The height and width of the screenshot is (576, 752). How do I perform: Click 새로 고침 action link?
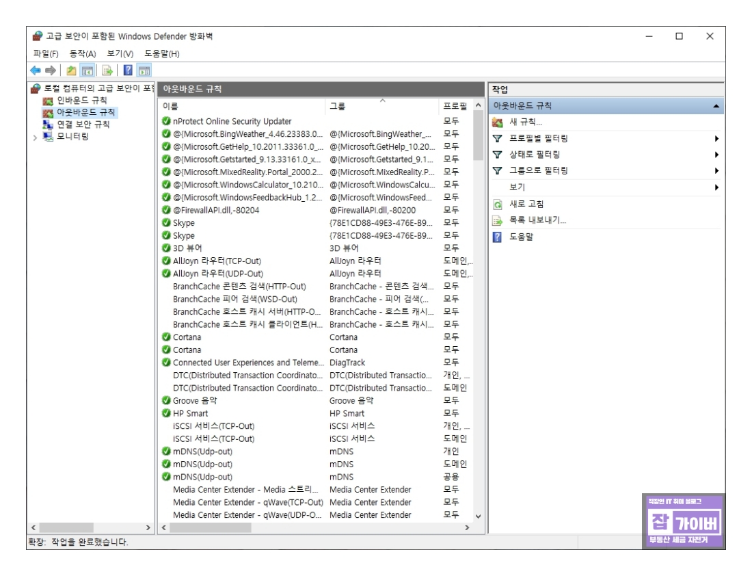pos(526,204)
